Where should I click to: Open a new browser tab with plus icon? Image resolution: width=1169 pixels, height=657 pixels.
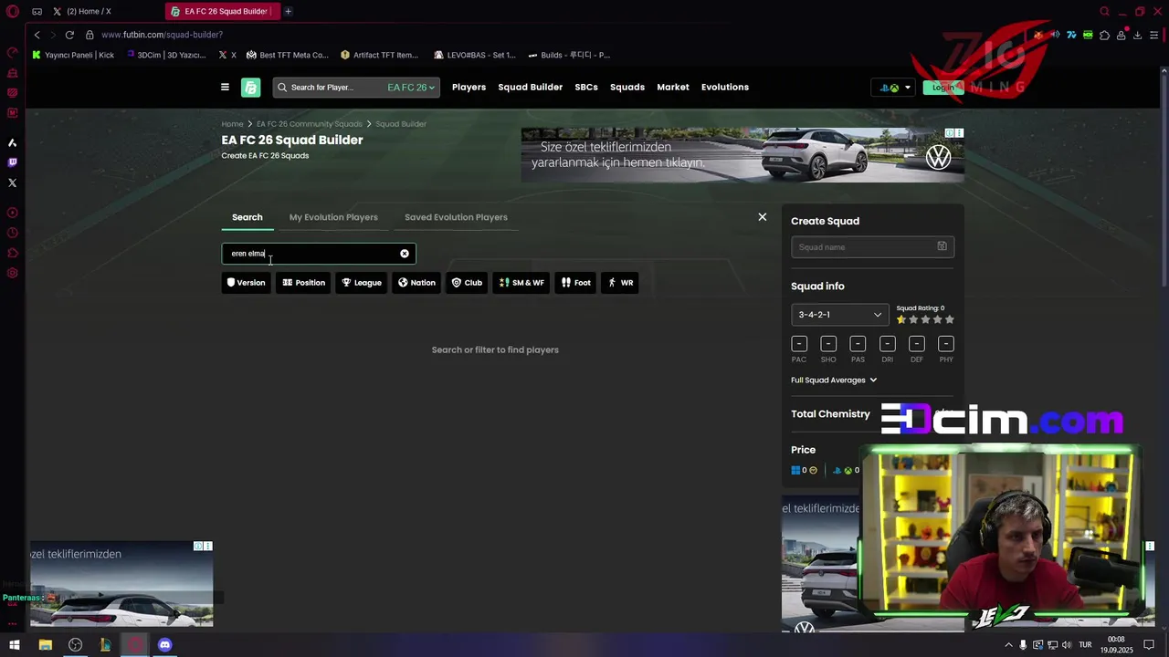coord(289,11)
